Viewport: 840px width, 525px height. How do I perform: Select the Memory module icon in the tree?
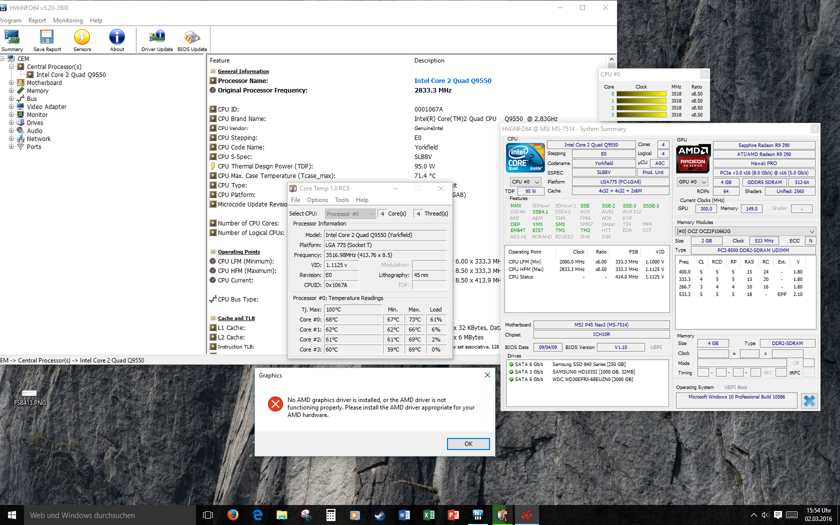point(20,90)
